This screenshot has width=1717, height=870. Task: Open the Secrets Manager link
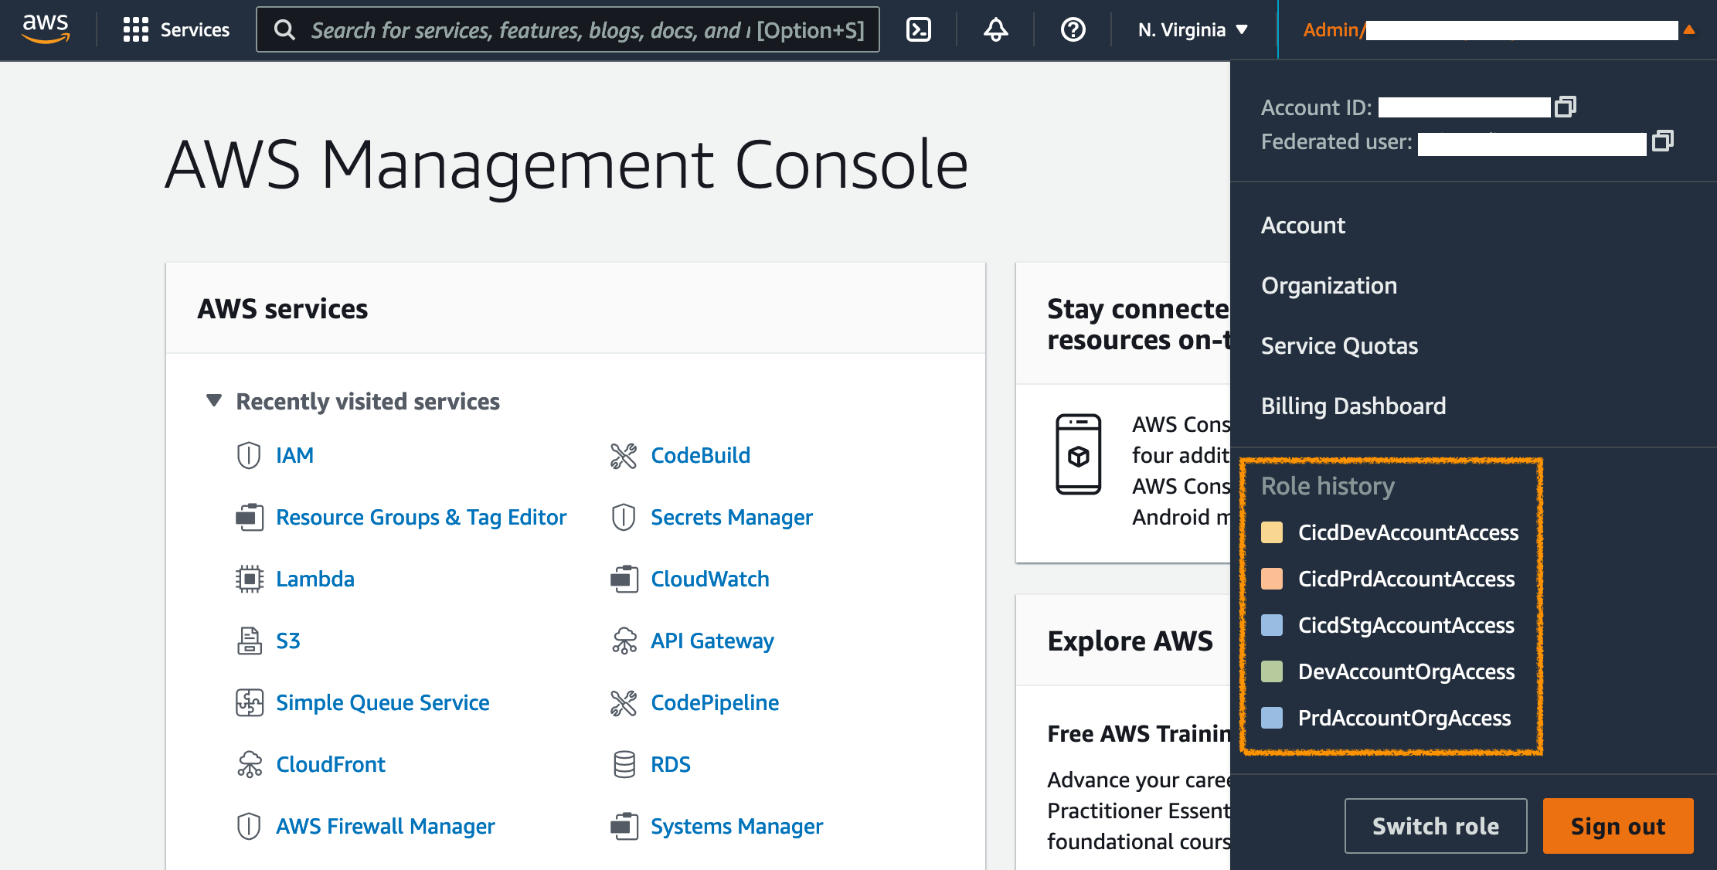coord(731,517)
